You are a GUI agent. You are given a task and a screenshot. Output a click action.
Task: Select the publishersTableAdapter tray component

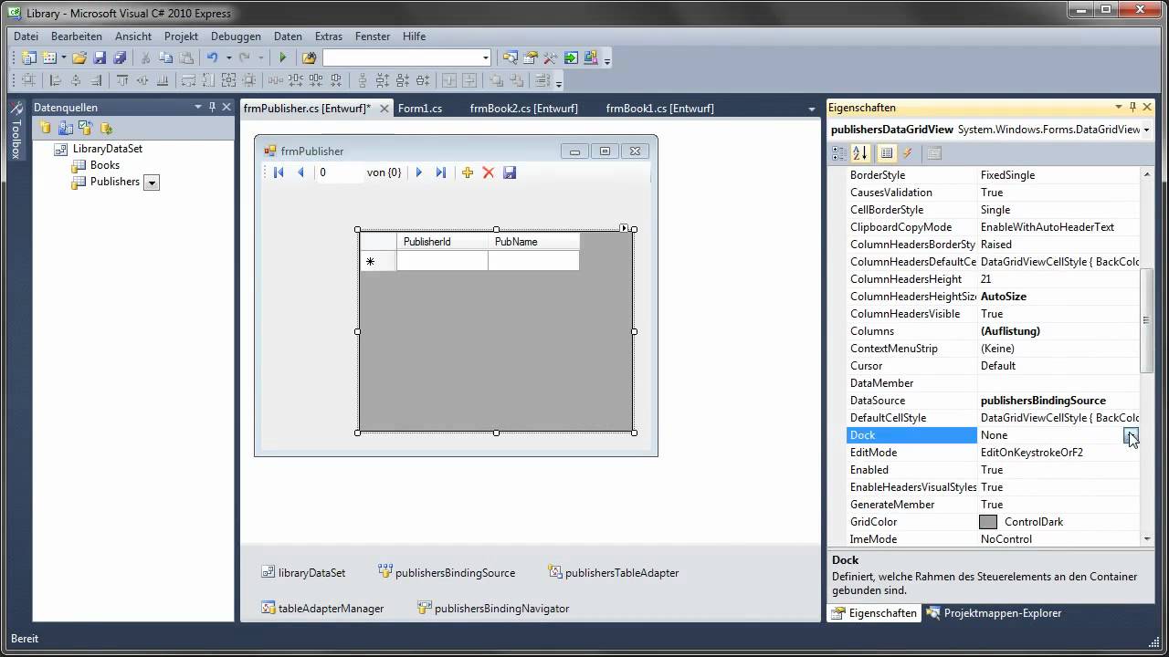[613, 573]
